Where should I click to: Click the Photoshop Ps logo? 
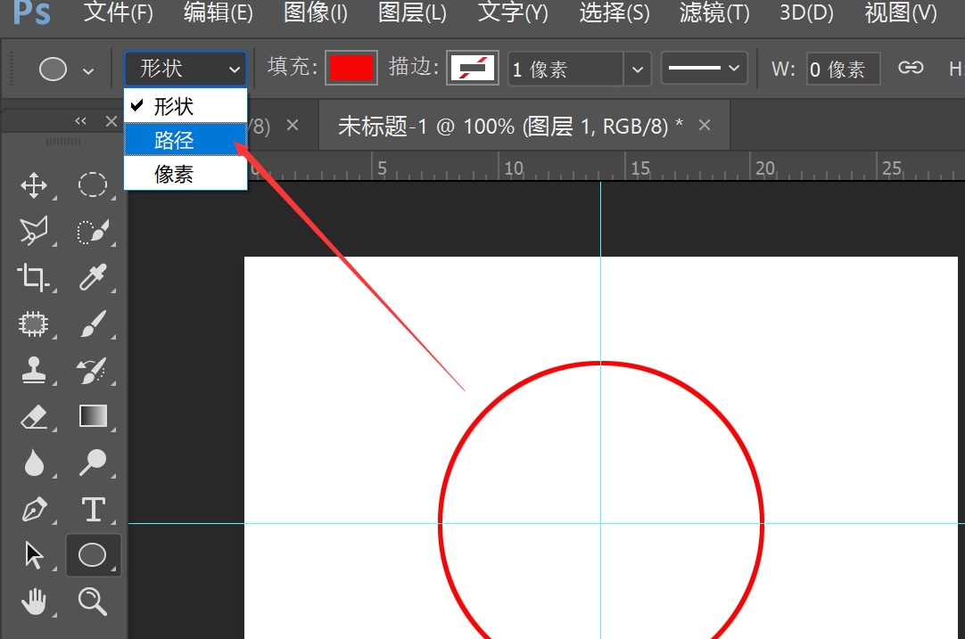coord(31,12)
